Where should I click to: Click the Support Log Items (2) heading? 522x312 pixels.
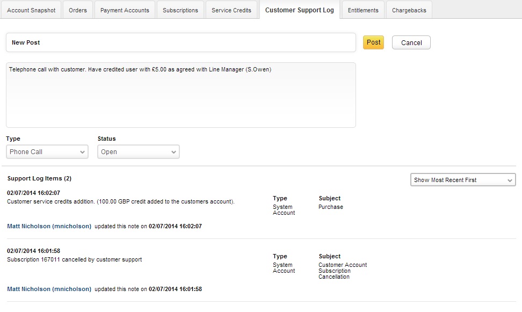point(39,178)
